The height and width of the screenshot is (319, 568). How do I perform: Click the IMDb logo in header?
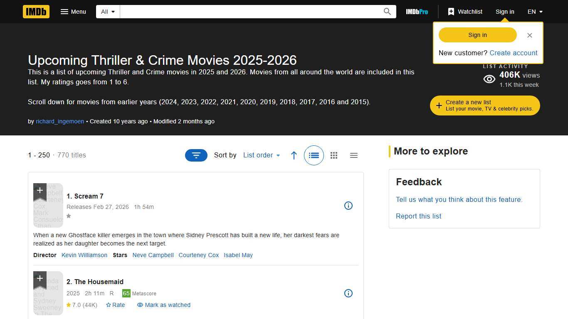(x=36, y=12)
